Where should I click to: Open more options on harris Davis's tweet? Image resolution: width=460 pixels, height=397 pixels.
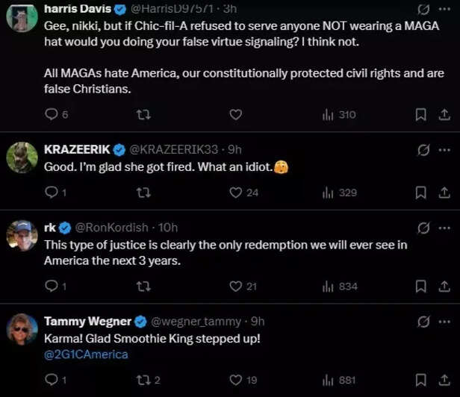point(446,10)
